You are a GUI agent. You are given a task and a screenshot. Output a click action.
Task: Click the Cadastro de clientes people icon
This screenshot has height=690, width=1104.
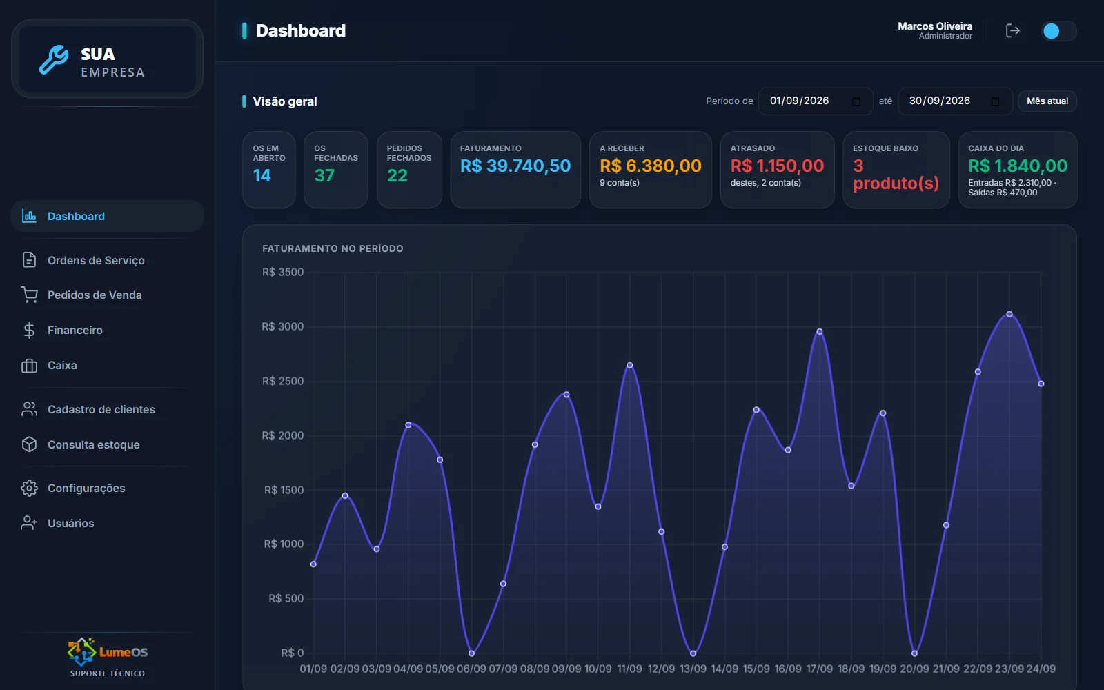pos(29,409)
